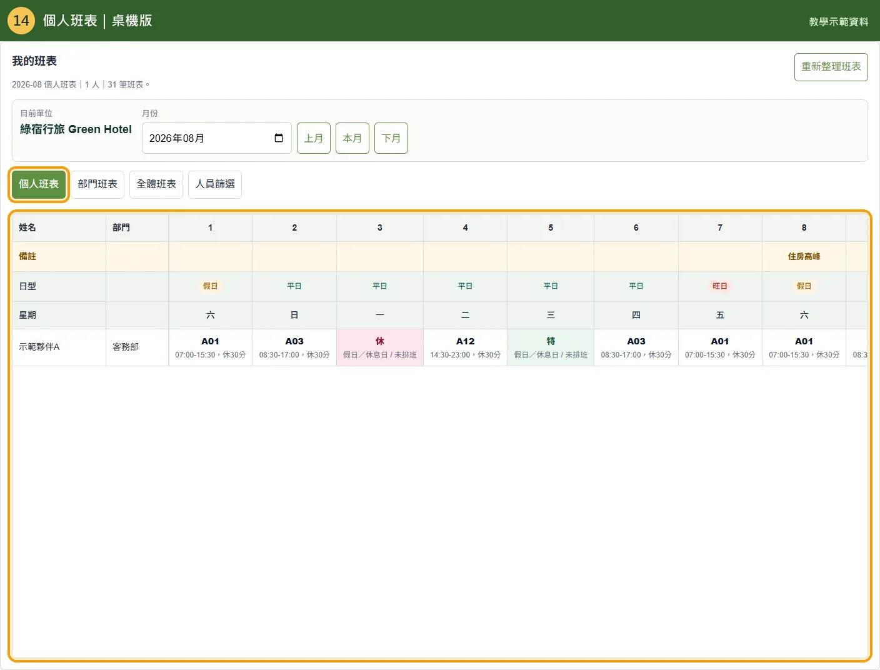Screen dimensions: 880x670
Task: Open the A03 shift on day 6
Action: coord(636,347)
